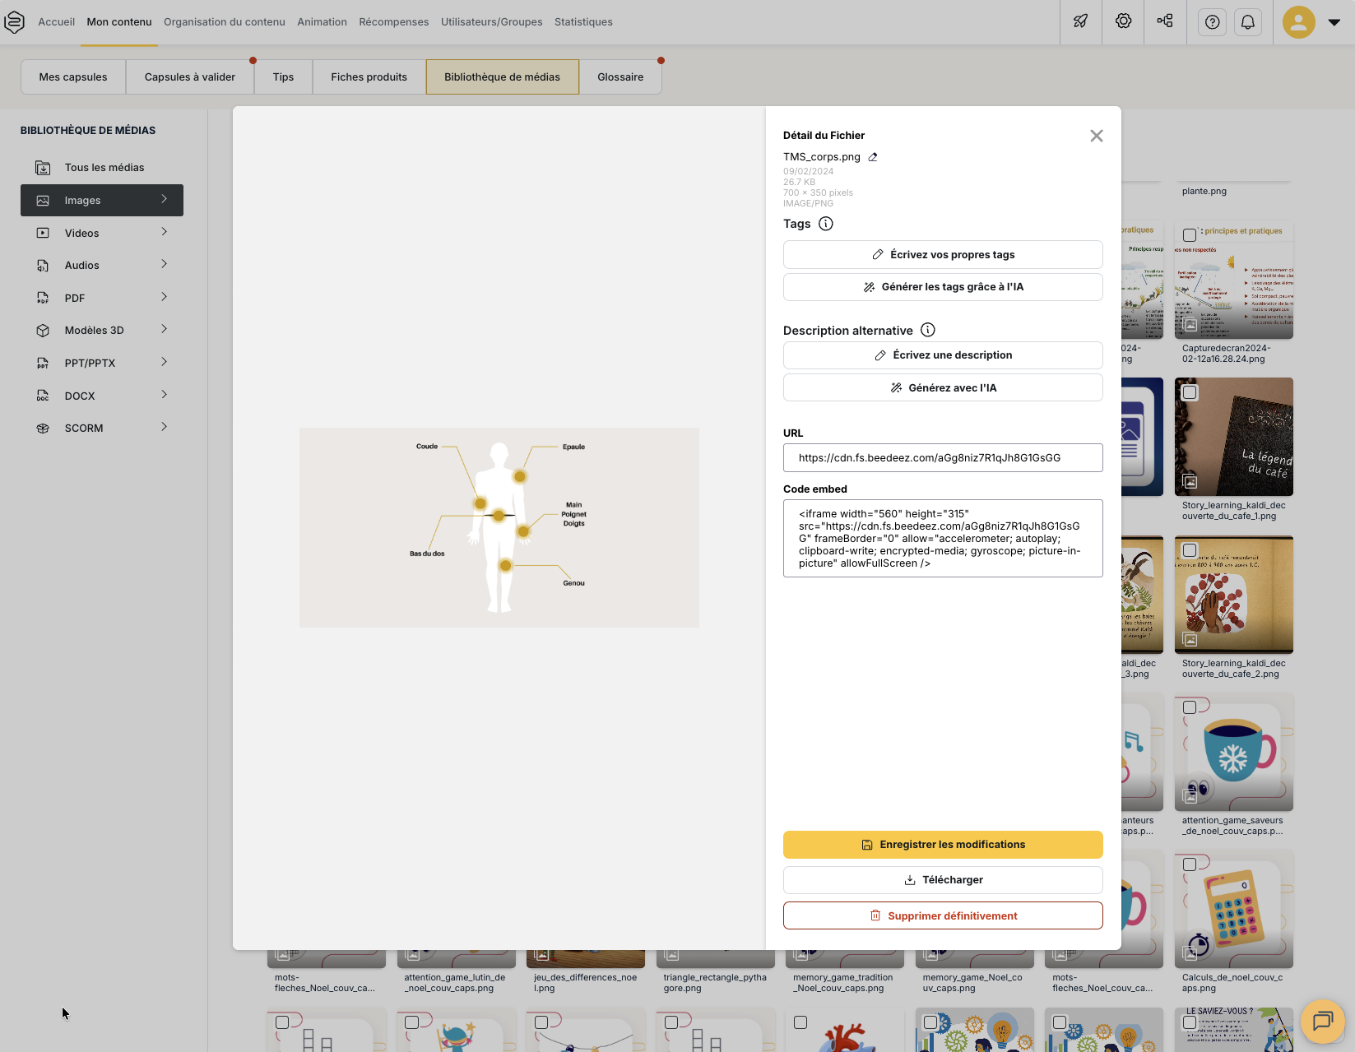The height and width of the screenshot is (1052, 1355).
Task: Select checkbox on Story_learning_kaldi cafe_1.png
Action: [x=1190, y=392]
